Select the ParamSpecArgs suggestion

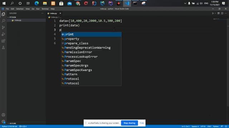tap(91, 65)
